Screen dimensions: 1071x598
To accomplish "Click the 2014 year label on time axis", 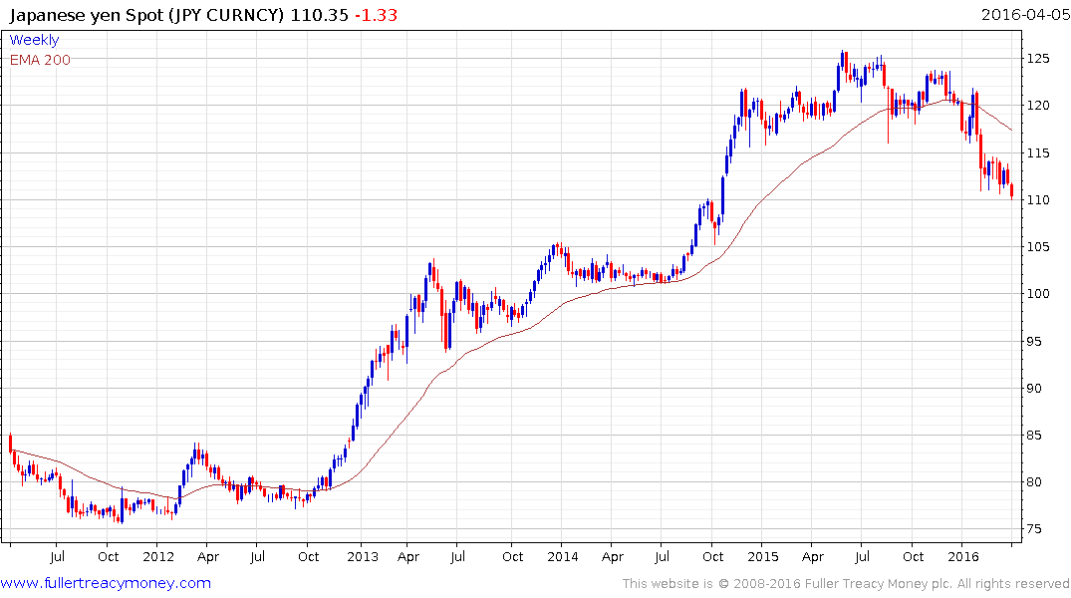I will tap(562, 556).
